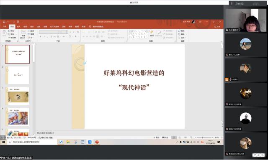Switch to Slide Sorter view in status bar

pos(180,137)
